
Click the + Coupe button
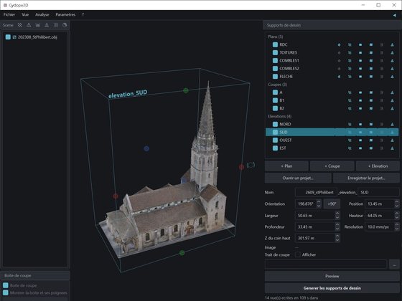point(332,166)
